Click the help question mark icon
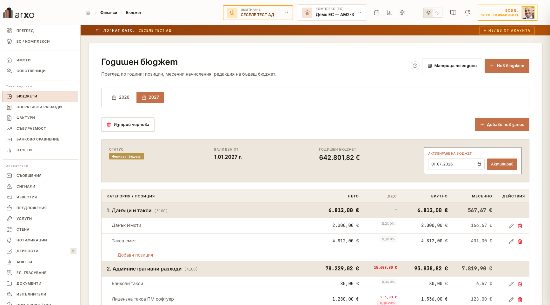The height and width of the screenshot is (305, 550). (415, 66)
